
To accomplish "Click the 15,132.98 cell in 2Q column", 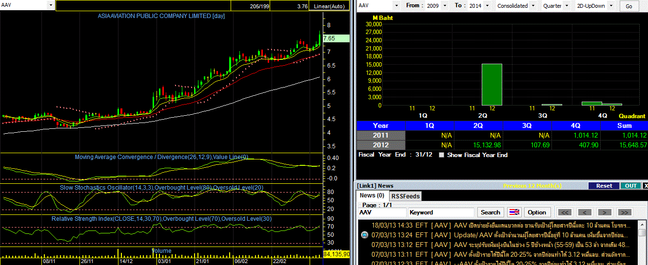I will [x=478, y=145].
